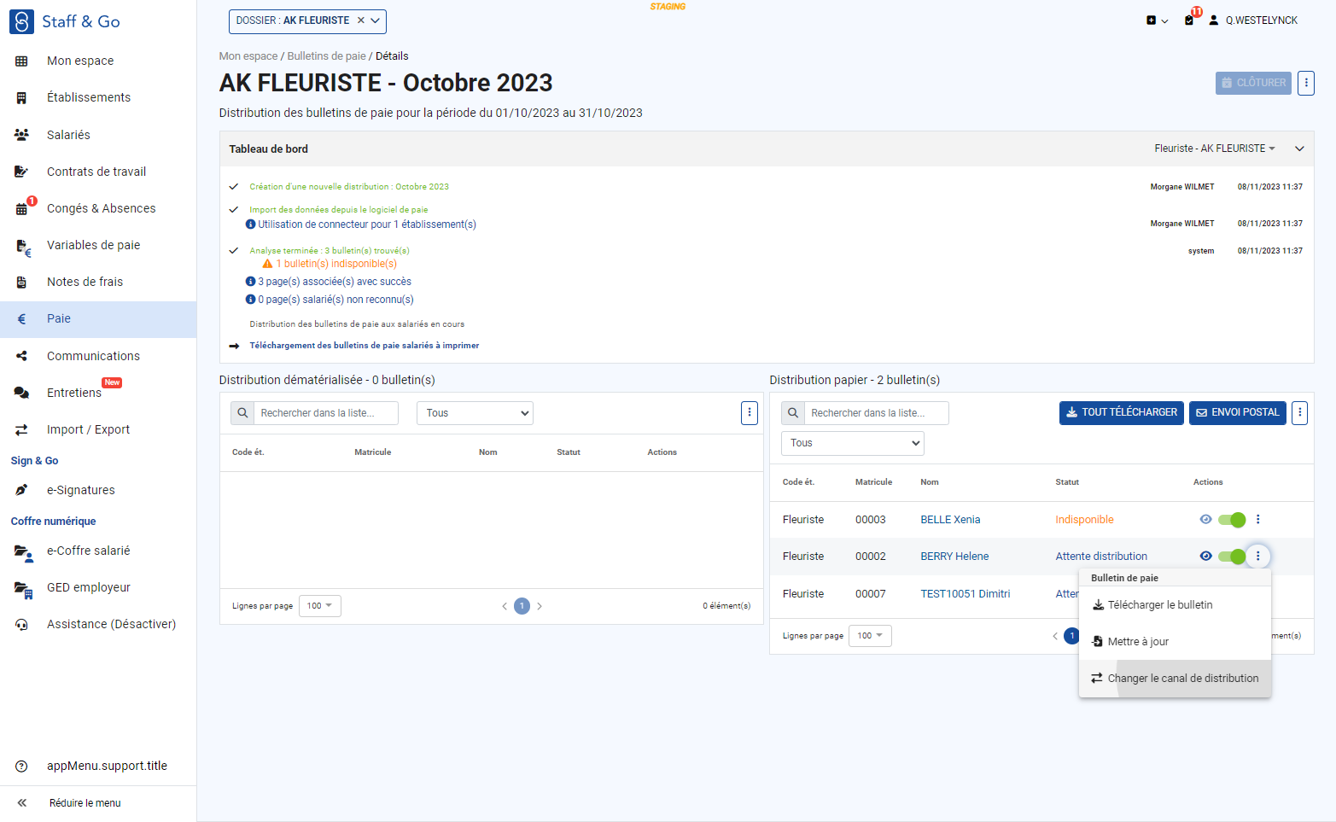Click the notifications icon with badge 11
This screenshot has height=822, width=1336.
[1190, 20]
